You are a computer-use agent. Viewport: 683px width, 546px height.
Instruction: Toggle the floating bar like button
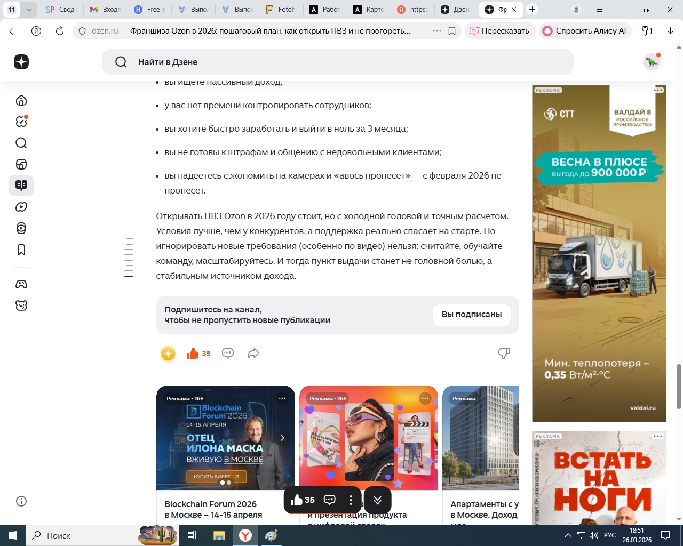(x=303, y=500)
